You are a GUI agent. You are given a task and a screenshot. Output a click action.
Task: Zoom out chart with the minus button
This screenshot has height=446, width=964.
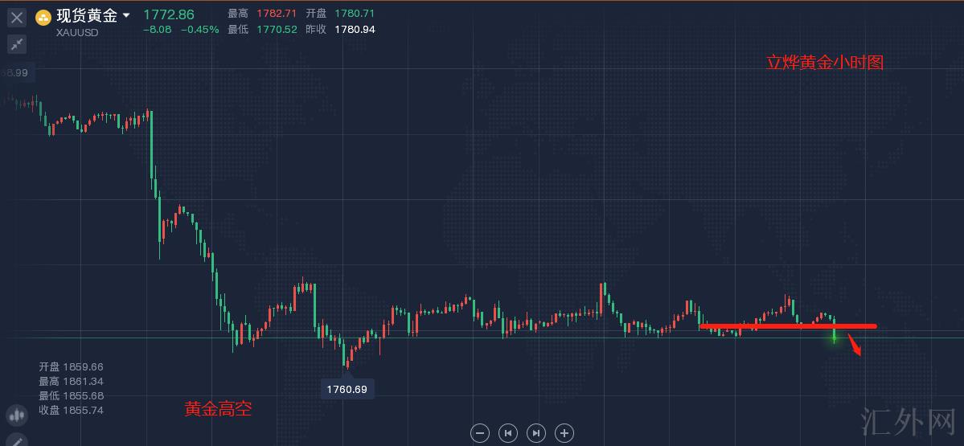pyautogui.click(x=480, y=433)
